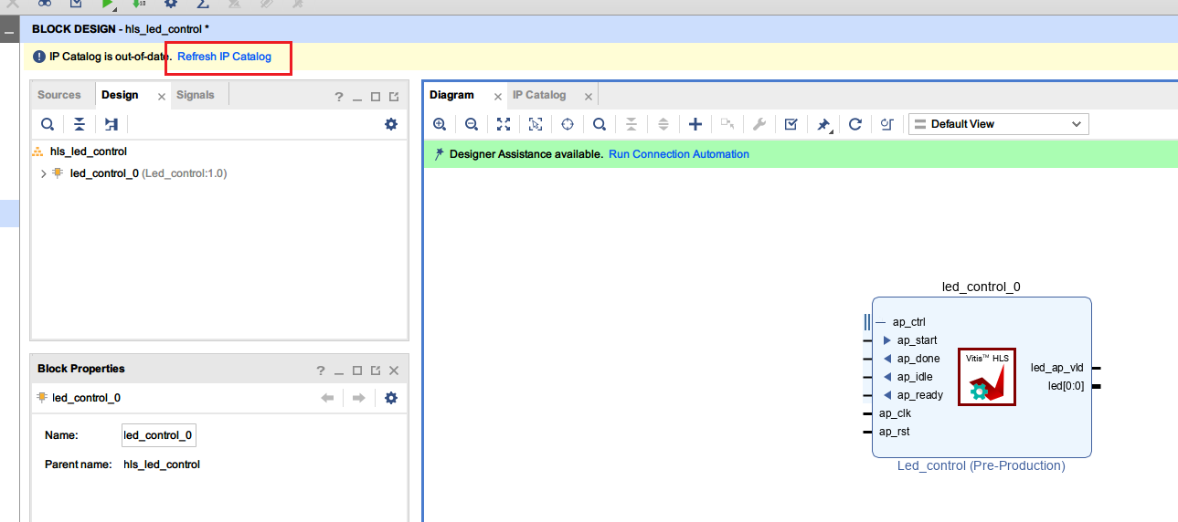The width and height of the screenshot is (1178, 522).
Task: Zoom out of the block diagram
Action: coord(472,124)
